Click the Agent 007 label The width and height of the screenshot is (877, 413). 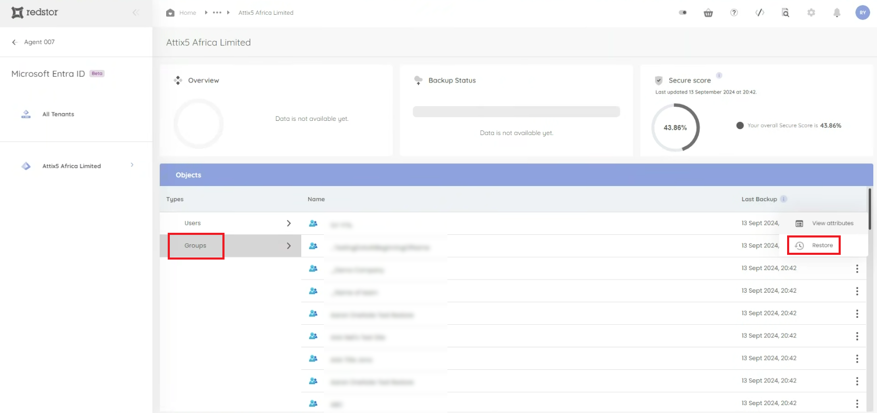click(39, 42)
